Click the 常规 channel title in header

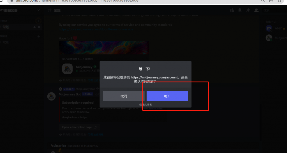click(x=57, y=10)
